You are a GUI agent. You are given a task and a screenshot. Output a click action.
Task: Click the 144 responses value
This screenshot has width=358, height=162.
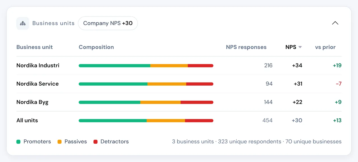coord(268,102)
